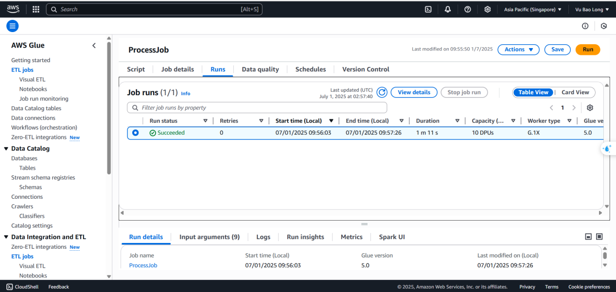
Task: Open the Job details tab
Action: [177, 69]
